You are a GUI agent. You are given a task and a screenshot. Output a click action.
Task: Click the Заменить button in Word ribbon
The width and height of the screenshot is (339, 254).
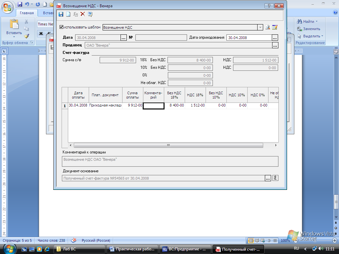coord(309,29)
